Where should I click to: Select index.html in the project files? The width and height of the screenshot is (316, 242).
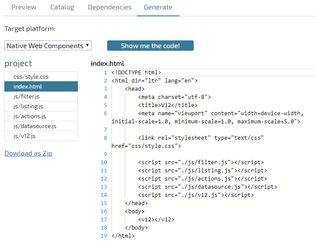click(28, 87)
